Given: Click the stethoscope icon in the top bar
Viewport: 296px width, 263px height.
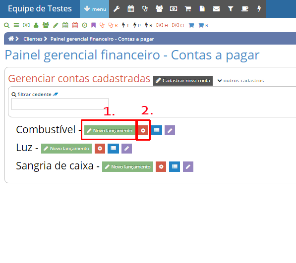Looking at the screenshot, I should coord(145,9).
